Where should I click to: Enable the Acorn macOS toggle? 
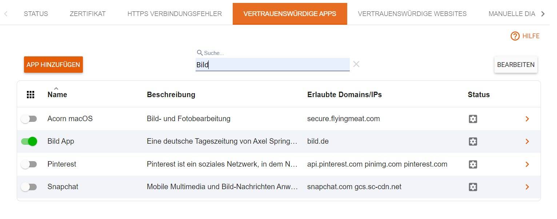(x=29, y=119)
